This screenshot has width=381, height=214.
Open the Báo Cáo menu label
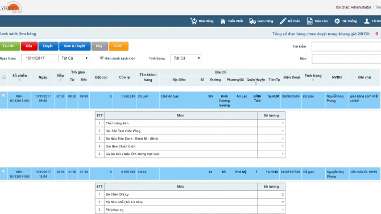[321, 21]
